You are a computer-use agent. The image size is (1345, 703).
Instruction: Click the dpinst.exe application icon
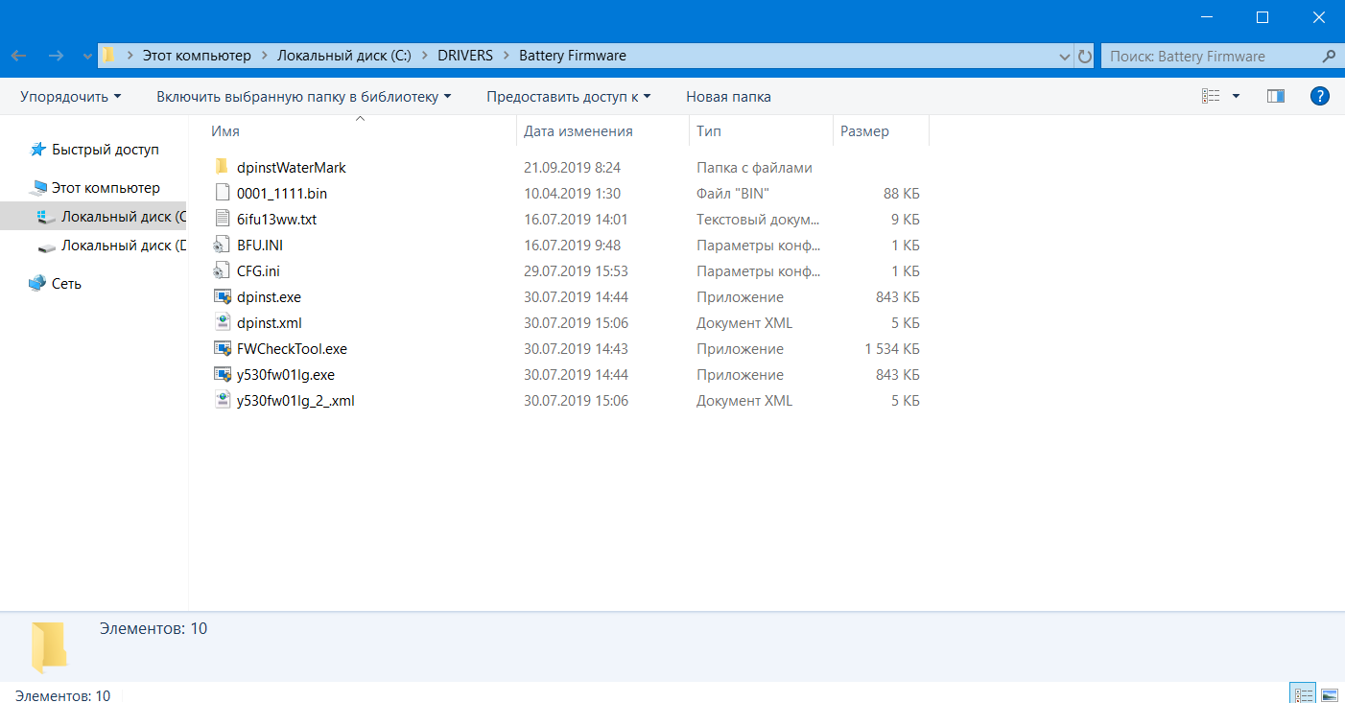pyautogui.click(x=222, y=296)
